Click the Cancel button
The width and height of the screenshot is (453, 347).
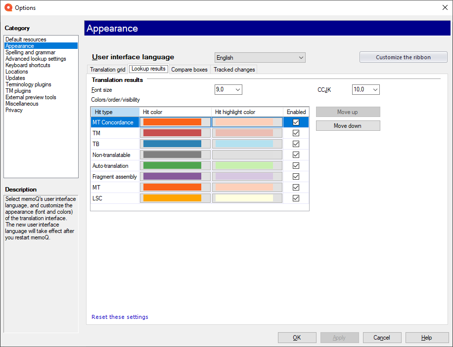click(382, 338)
